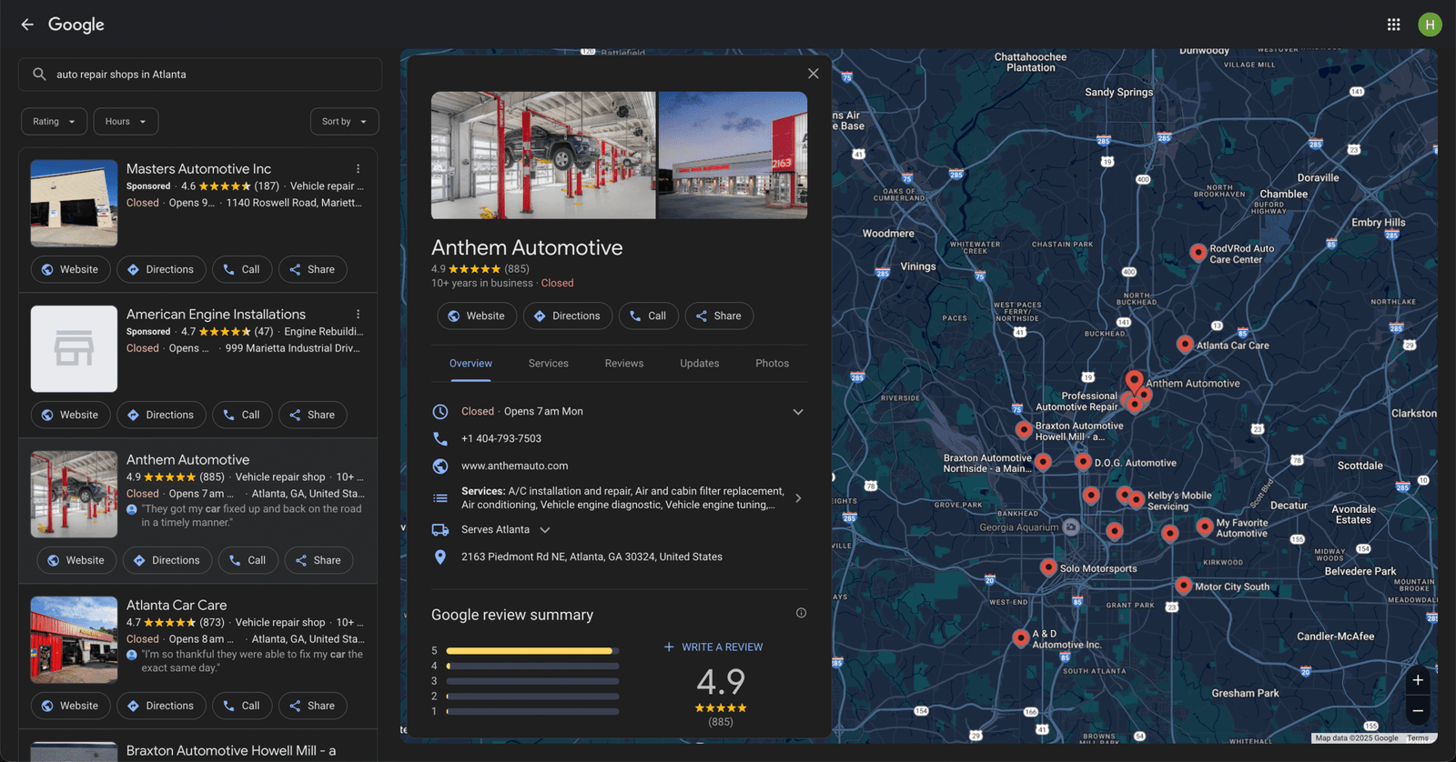Switch to the Reviews tab
Image resolution: width=1456 pixels, height=762 pixels.
pos(624,364)
